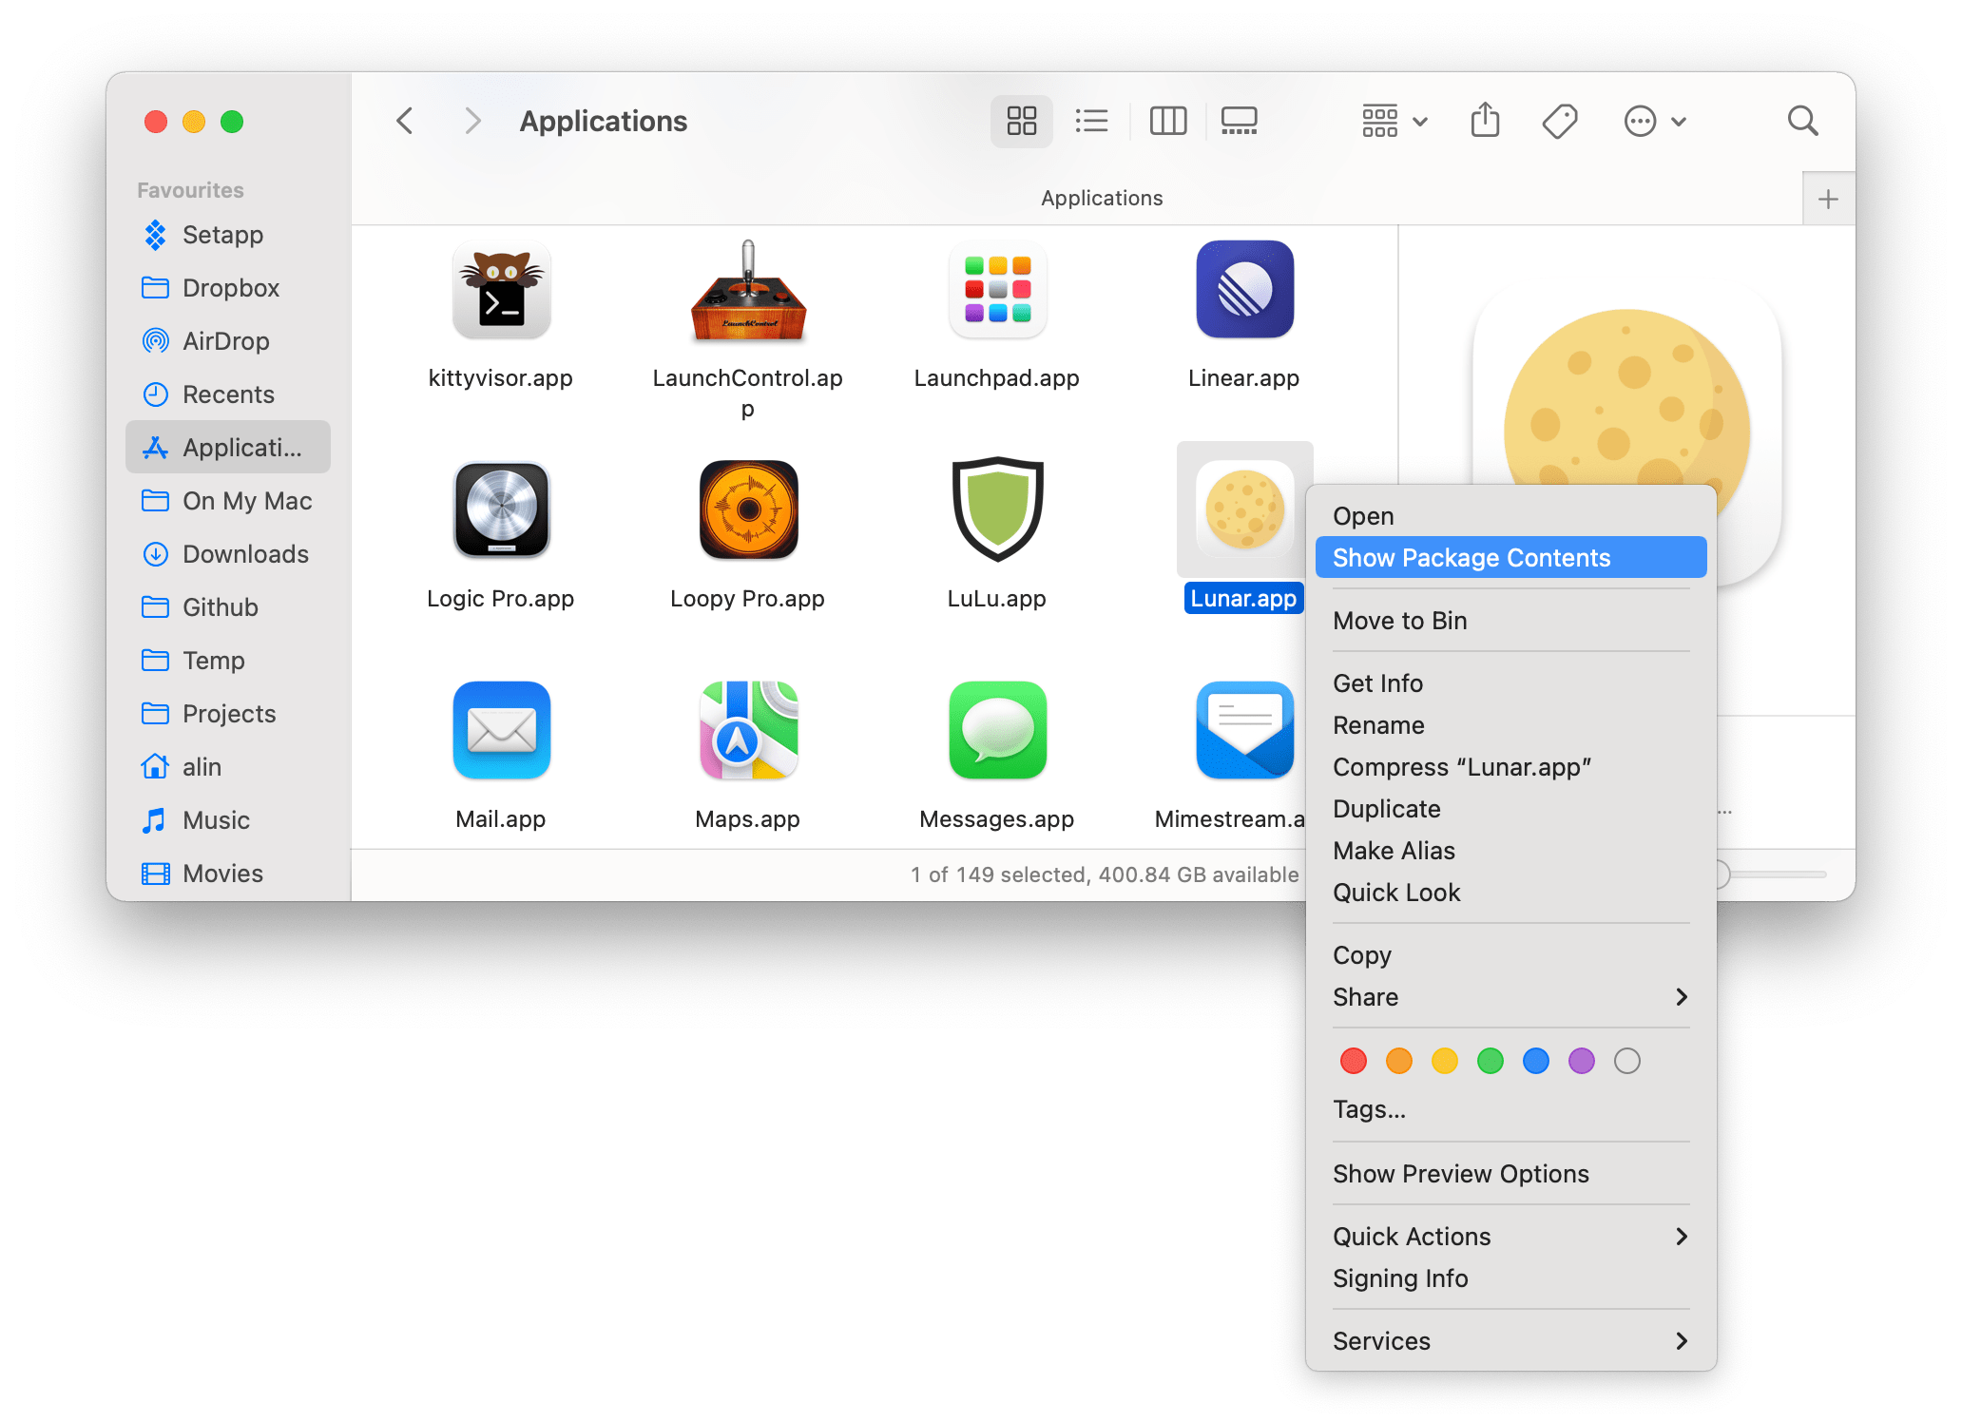
Task: Click the Tags toolbar icon
Action: 1560,121
